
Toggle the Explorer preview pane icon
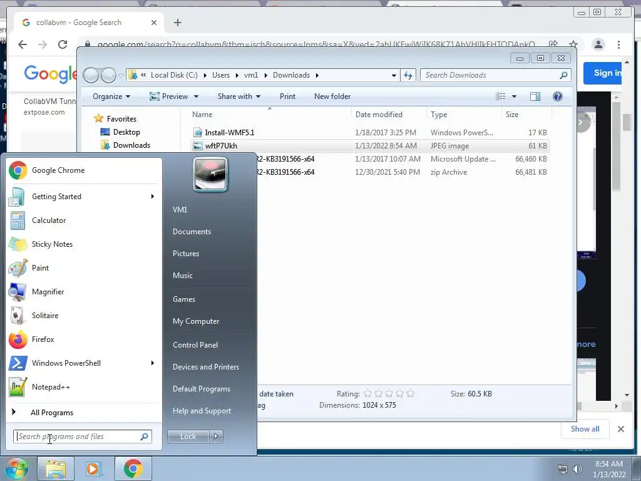(535, 96)
